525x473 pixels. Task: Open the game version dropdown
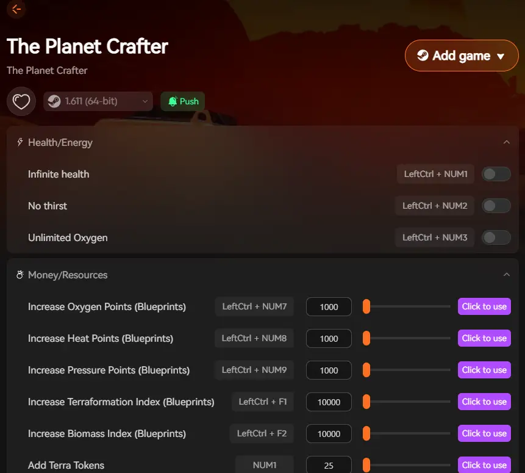[x=145, y=101]
